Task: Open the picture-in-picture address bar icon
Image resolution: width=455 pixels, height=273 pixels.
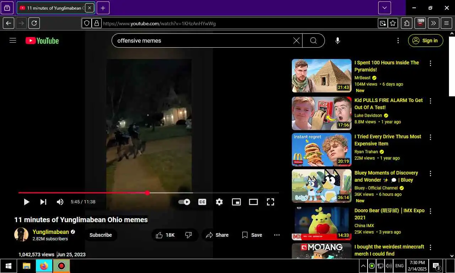Action: coord(383,23)
